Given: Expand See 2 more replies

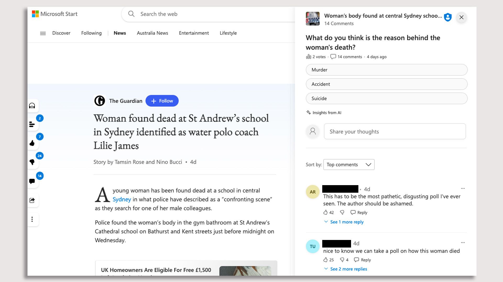Looking at the screenshot, I should [348, 269].
